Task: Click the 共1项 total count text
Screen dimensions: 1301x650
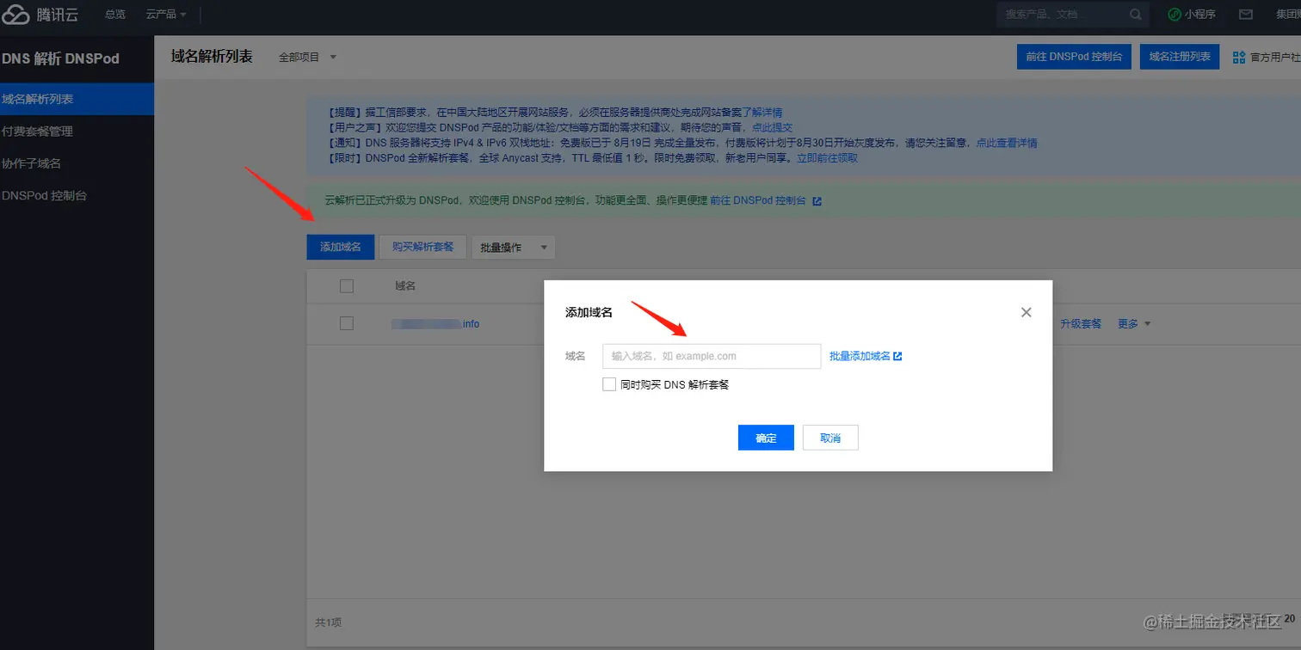Action: click(x=329, y=622)
